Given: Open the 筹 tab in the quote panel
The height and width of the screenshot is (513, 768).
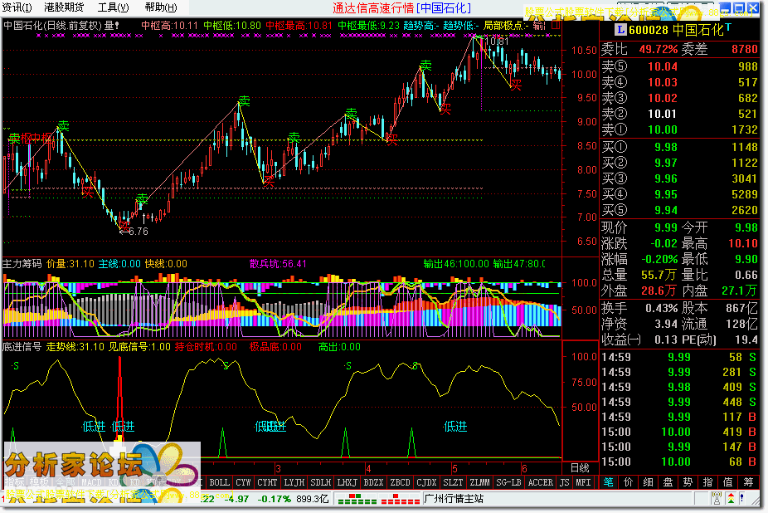Looking at the screenshot, I should [748, 482].
